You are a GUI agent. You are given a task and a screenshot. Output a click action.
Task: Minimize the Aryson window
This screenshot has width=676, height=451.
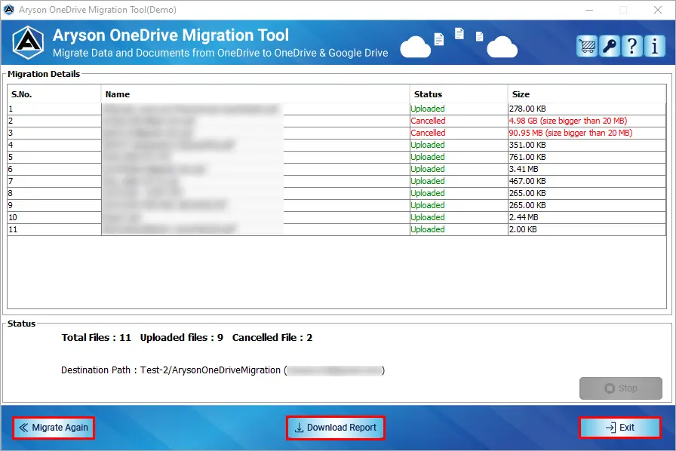click(589, 10)
